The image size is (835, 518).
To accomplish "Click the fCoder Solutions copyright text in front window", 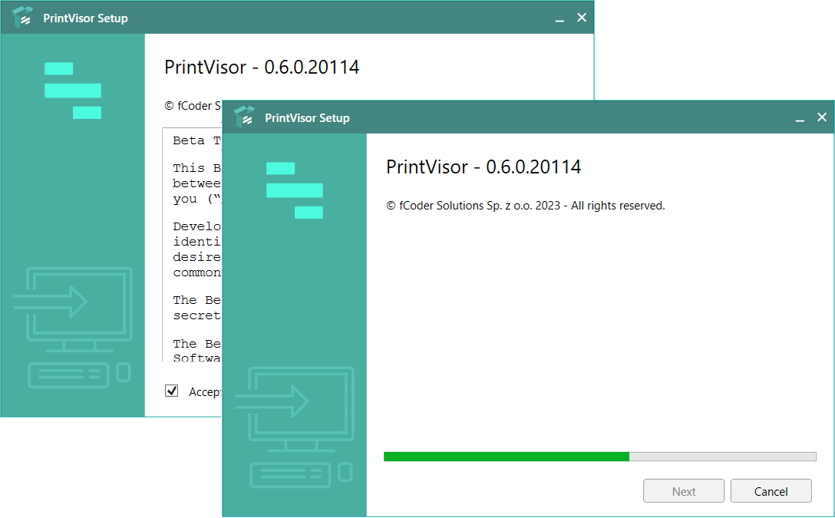I will (525, 206).
